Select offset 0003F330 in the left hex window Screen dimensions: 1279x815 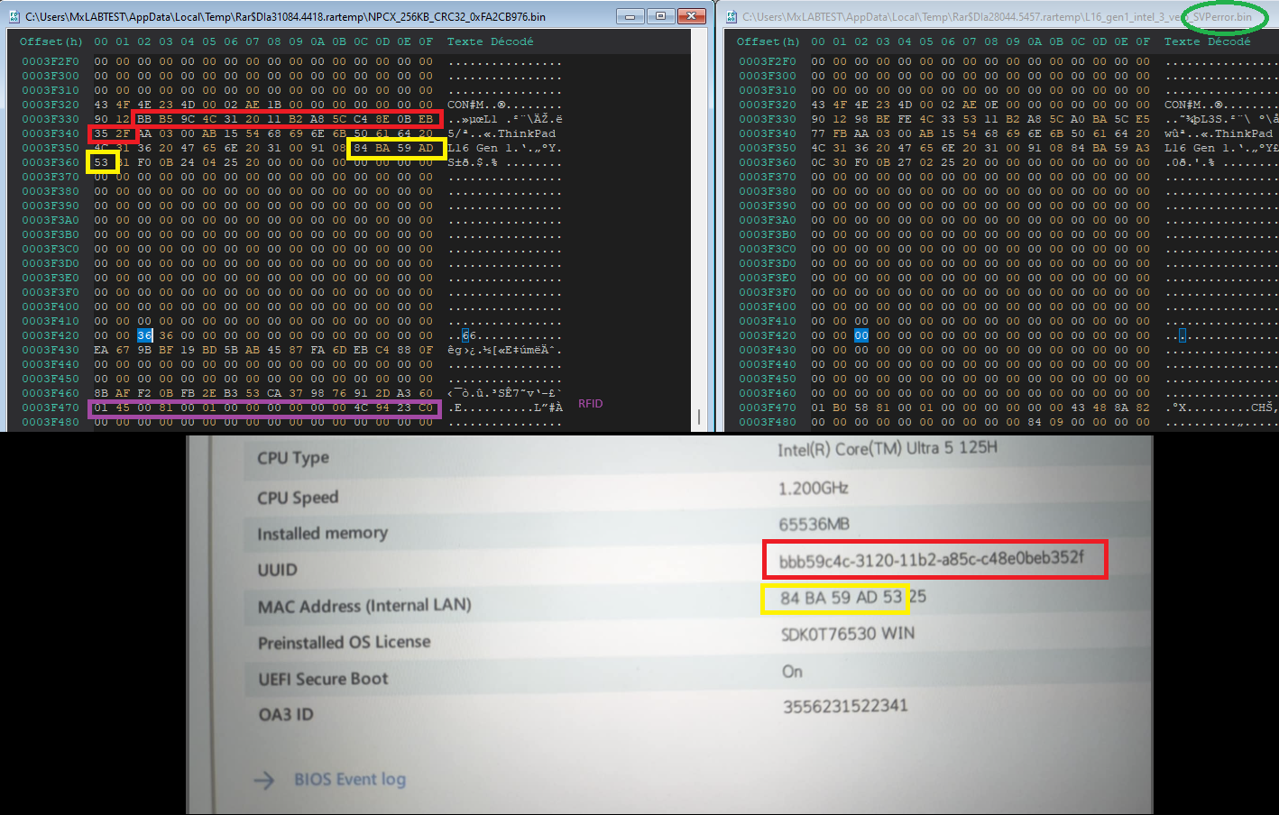click(51, 119)
